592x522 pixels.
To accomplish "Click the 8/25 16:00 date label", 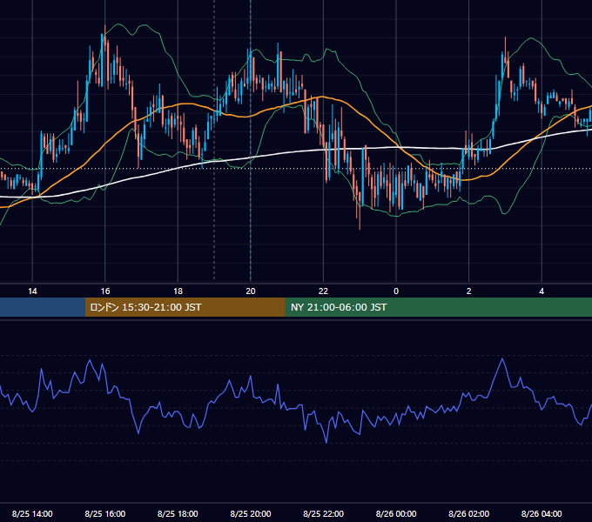I will point(105,513).
